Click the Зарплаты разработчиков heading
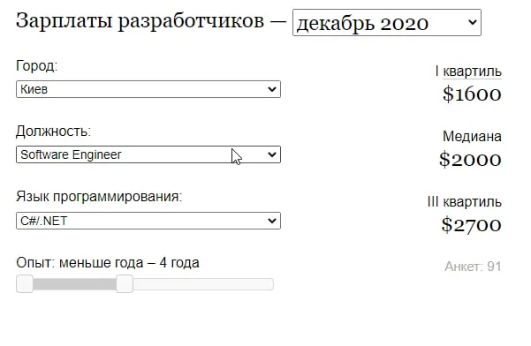 pyautogui.click(x=140, y=21)
